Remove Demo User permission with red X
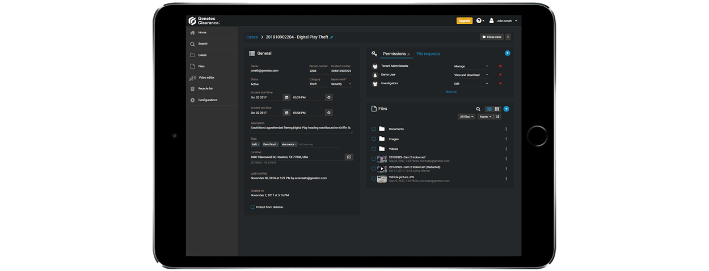The image size is (709, 271). point(500,75)
